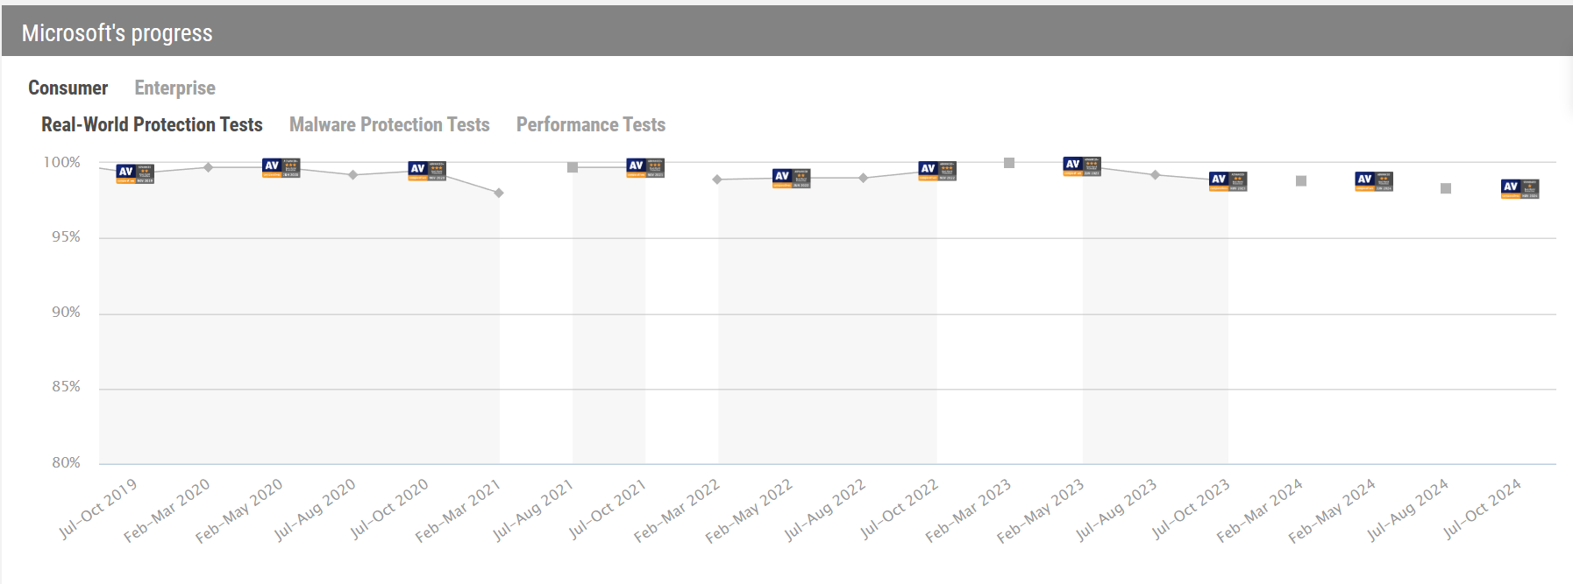This screenshot has width=1573, height=584.
Task: Open the Feb-May 2020 AV award badge
Action: tap(281, 167)
